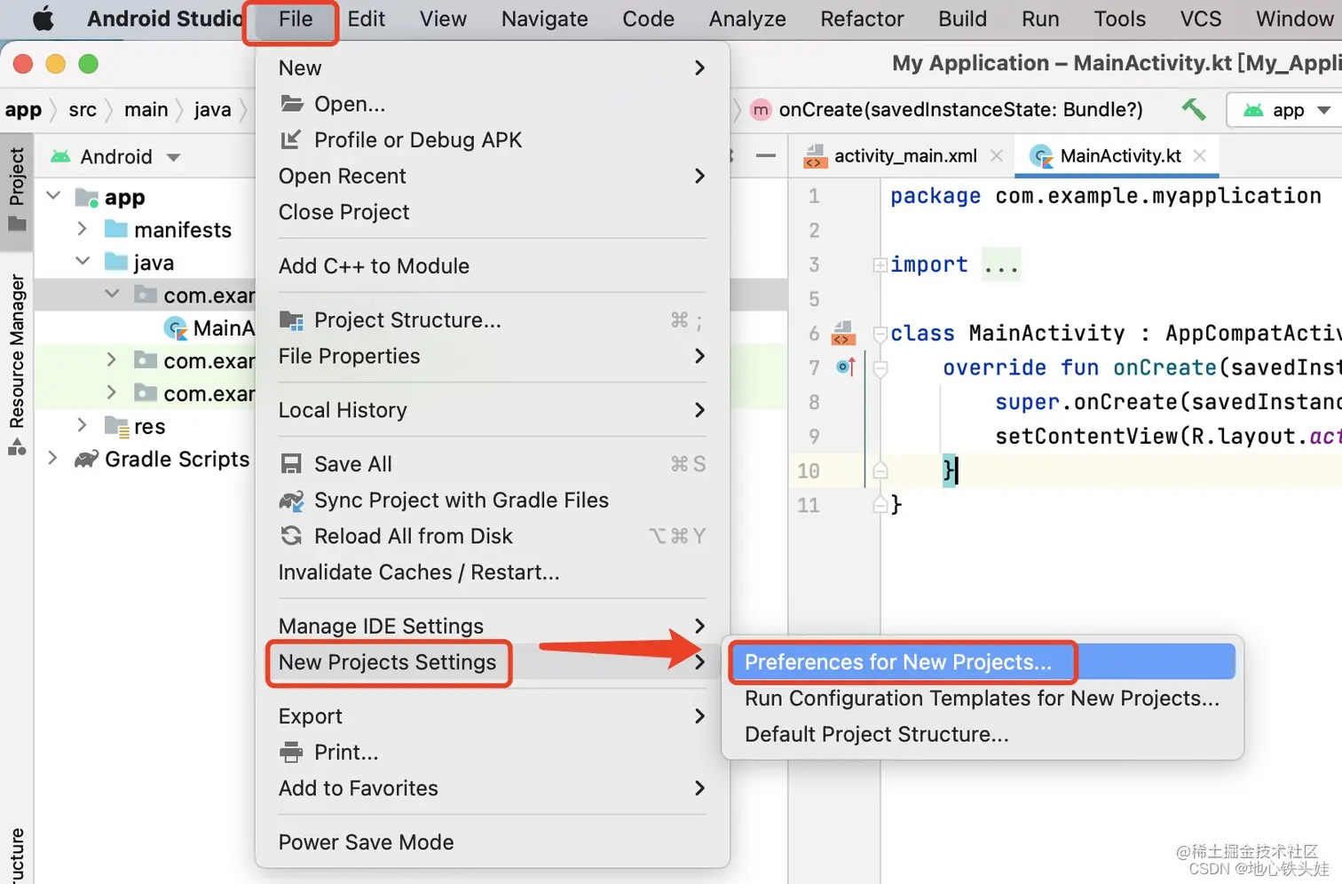This screenshot has width=1342, height=884.
Task: Close the MainActivity.kt tab
Action: coord(1200,156)
